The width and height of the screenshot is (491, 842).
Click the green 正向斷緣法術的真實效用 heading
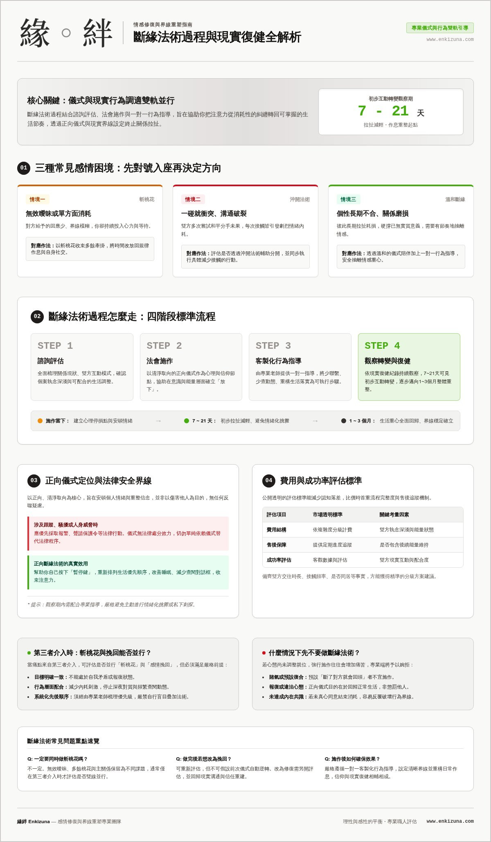click(x=61, y=564)
